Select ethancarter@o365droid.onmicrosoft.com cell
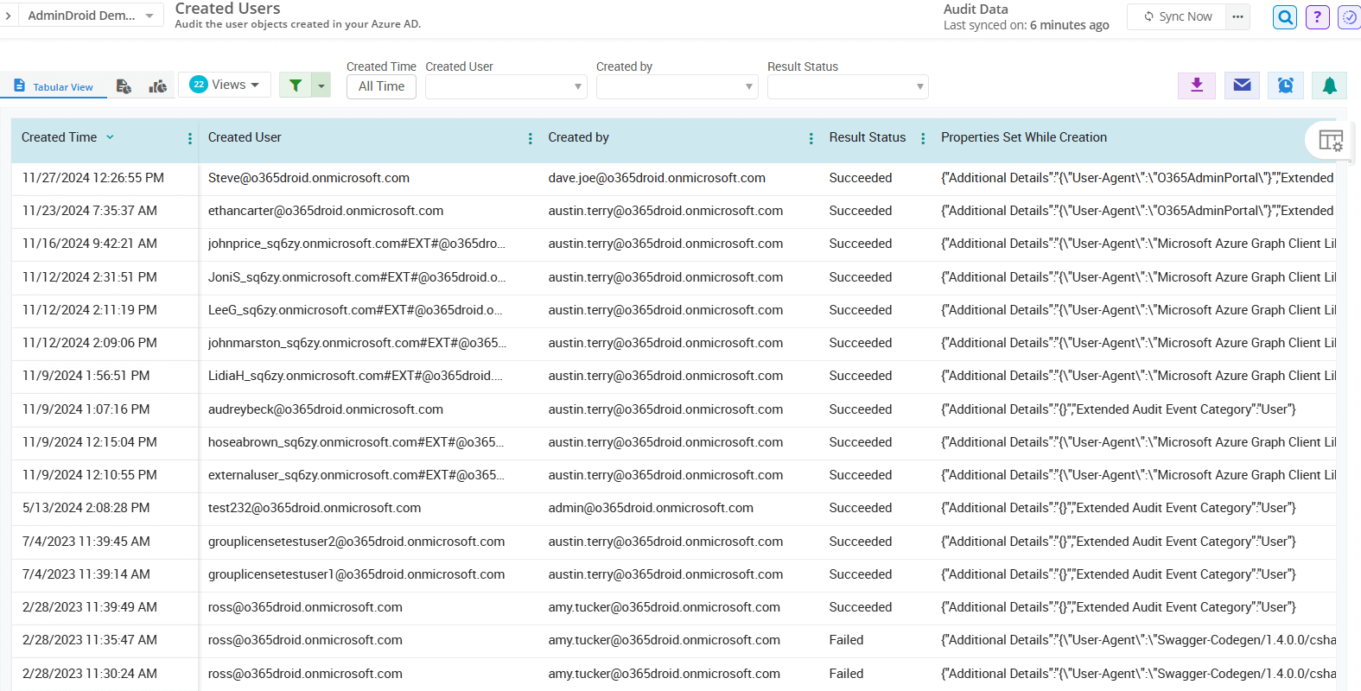 click(x=326, y=211)
